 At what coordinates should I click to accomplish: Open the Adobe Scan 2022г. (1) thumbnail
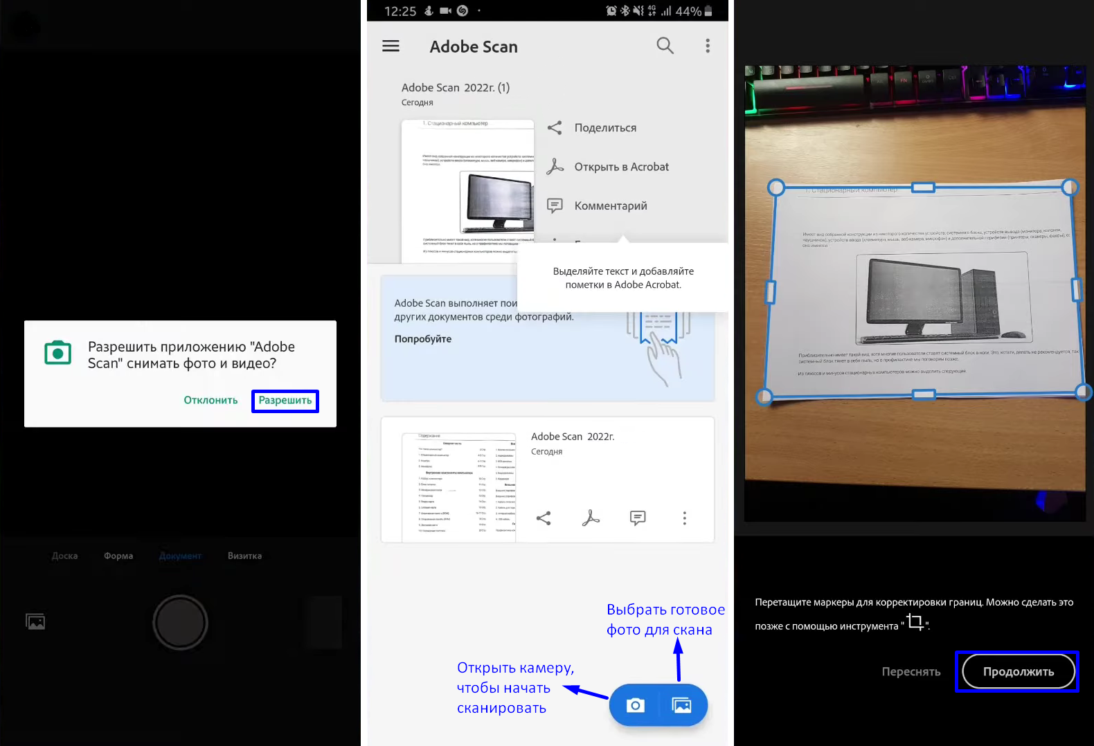[x=467, y=191]
